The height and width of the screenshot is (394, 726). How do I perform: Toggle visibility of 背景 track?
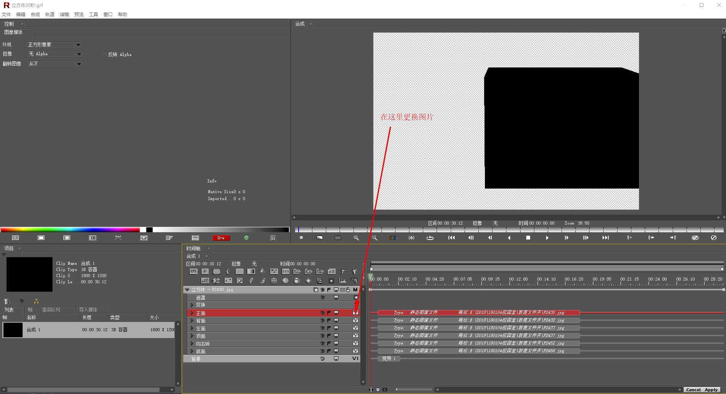click(322, 359)
